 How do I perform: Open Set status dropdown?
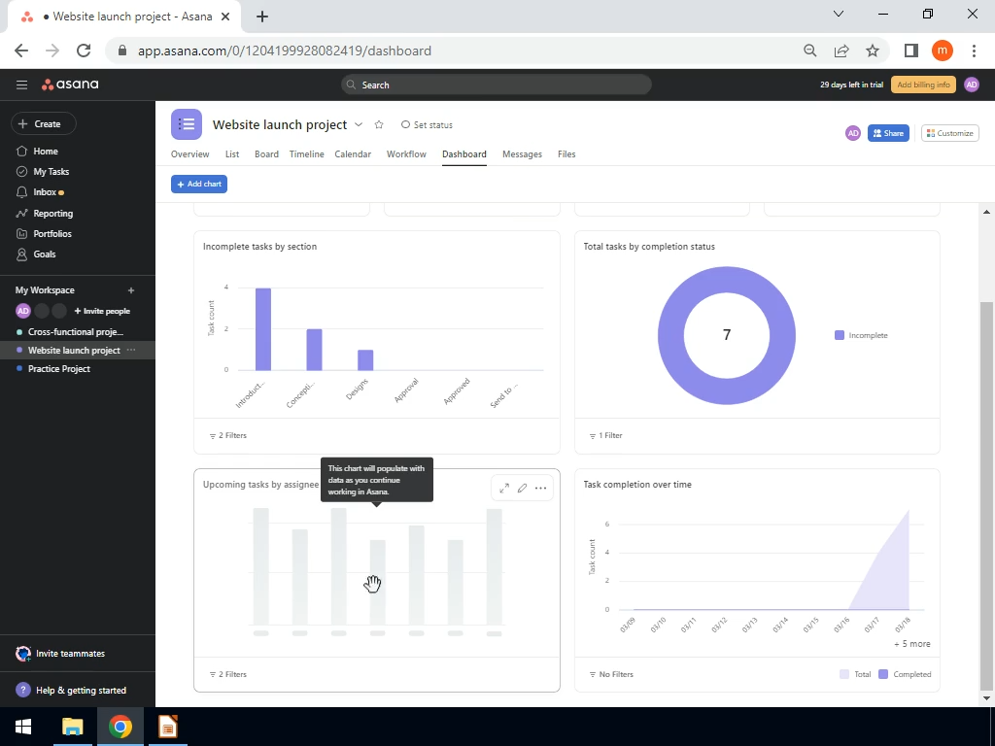point(428,125)
